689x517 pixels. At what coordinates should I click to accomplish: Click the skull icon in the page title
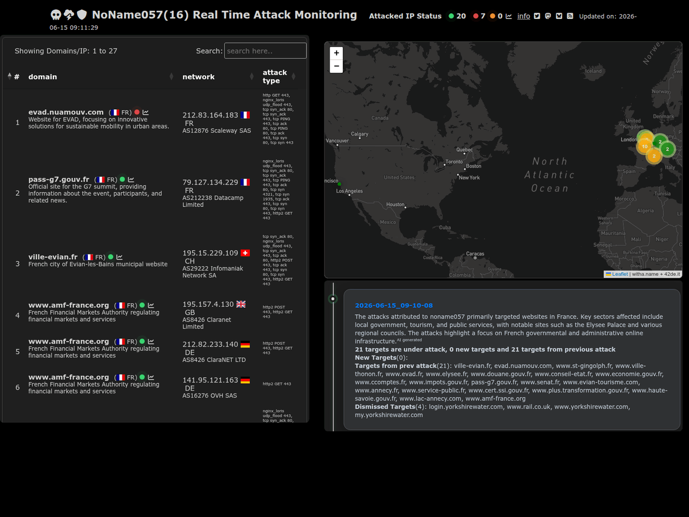coord(56,15)
